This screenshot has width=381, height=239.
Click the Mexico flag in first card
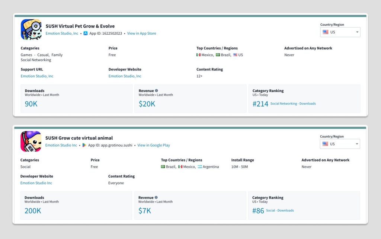point(199,55)
